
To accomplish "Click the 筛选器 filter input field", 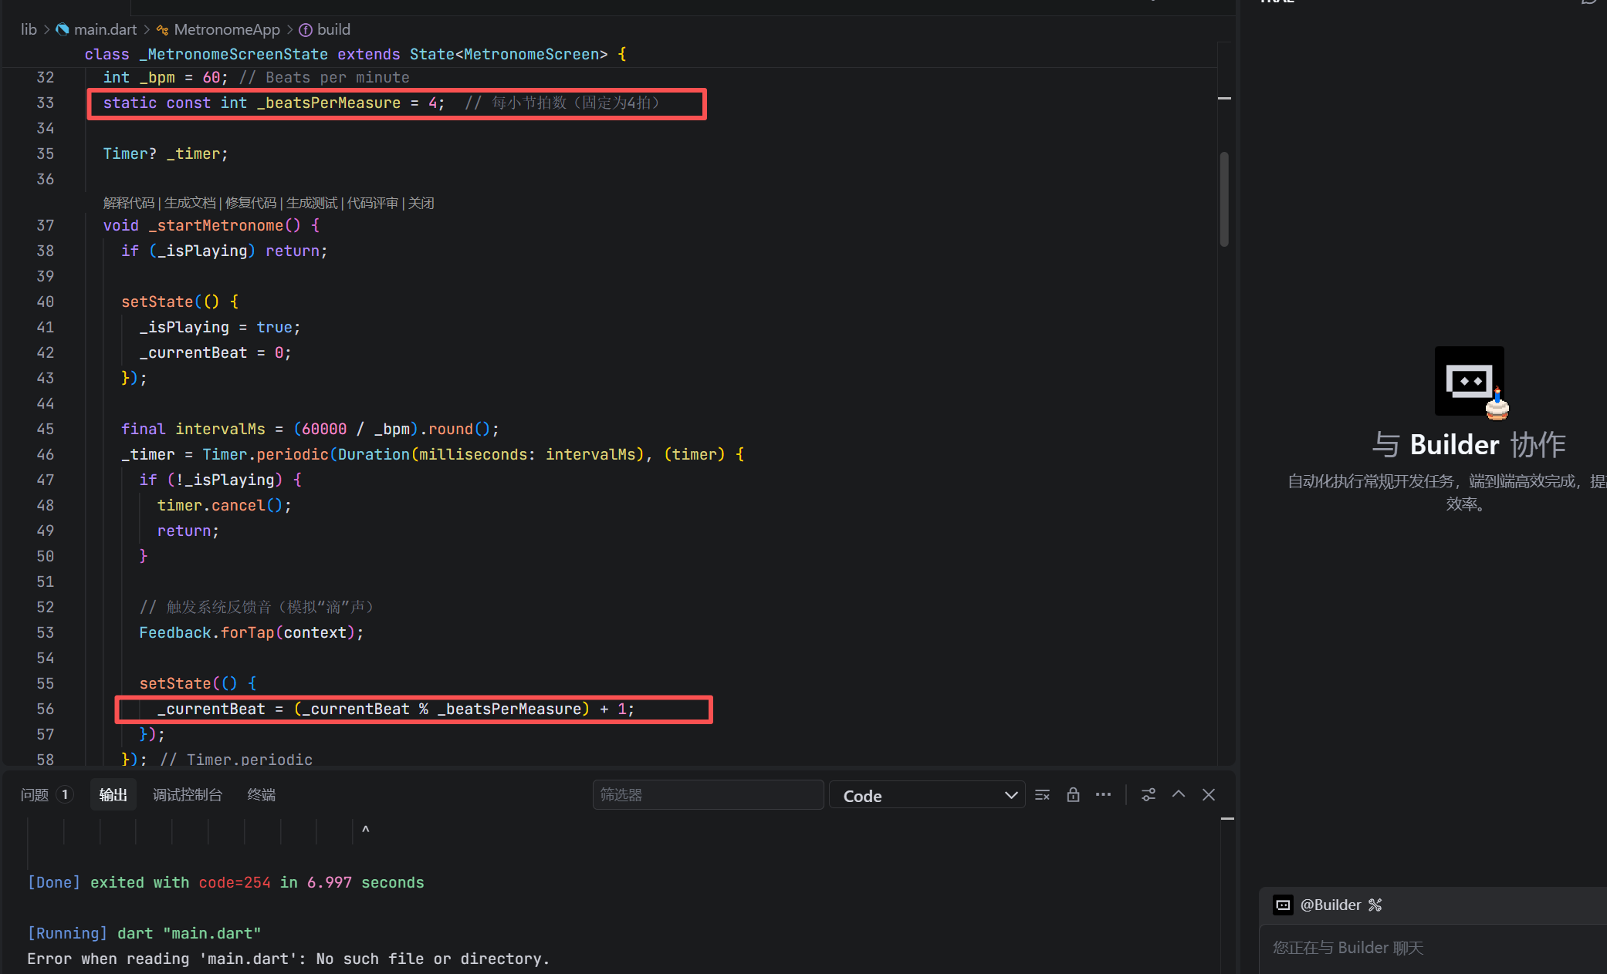I will 708,795.
